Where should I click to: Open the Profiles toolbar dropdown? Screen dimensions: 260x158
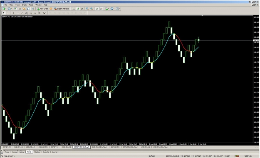click(10, 9)
